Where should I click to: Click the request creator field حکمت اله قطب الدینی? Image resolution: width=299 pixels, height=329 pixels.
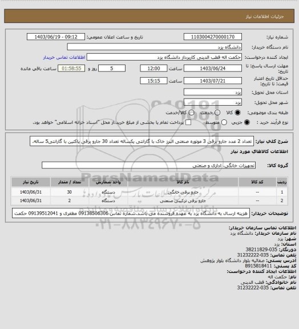[164, 57]
